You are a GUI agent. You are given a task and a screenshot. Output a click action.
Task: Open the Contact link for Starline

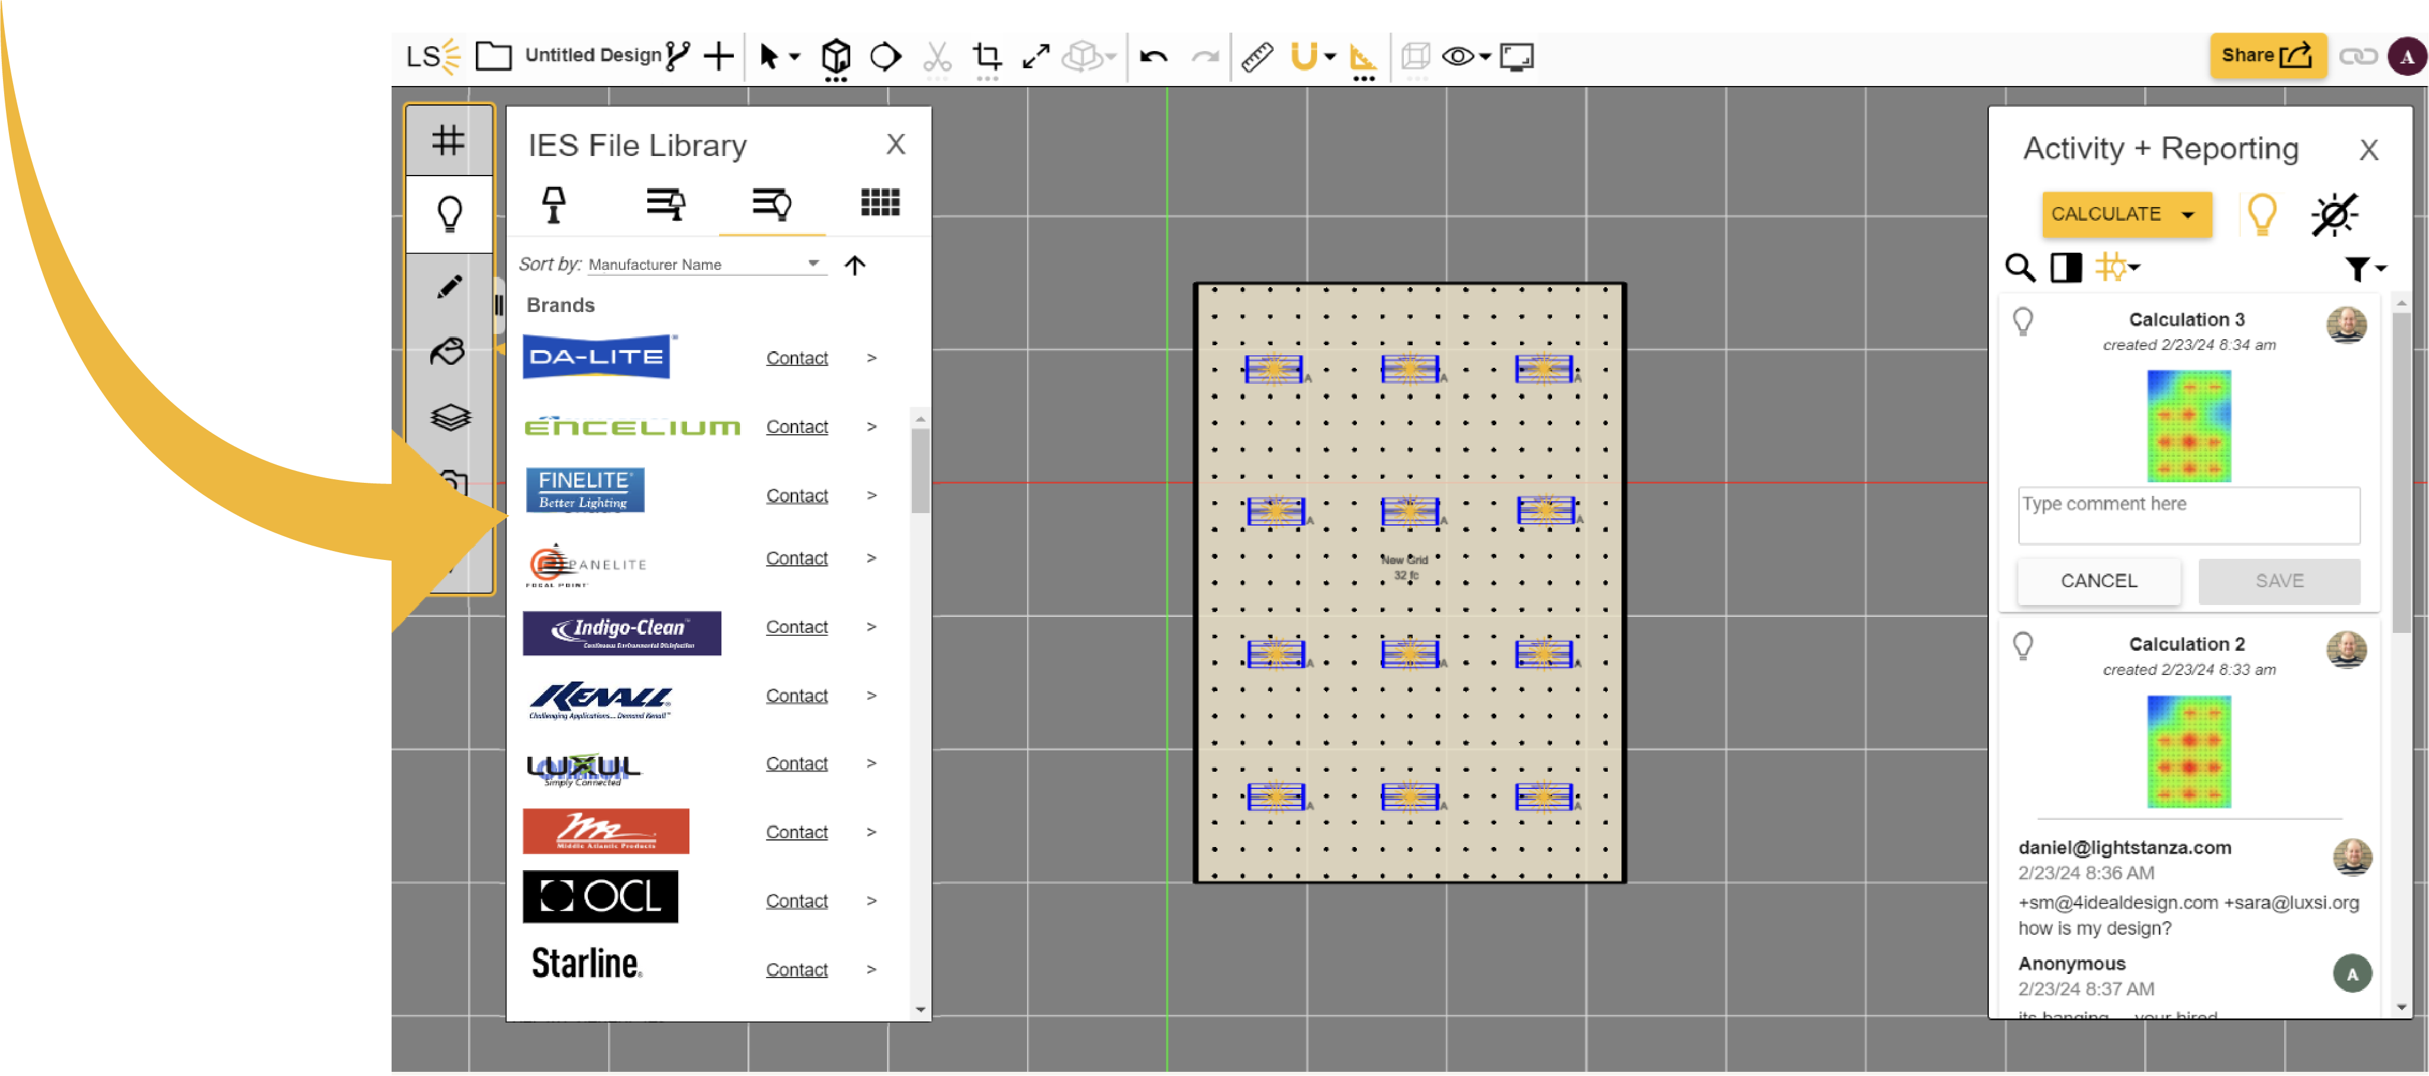[797, 969]
